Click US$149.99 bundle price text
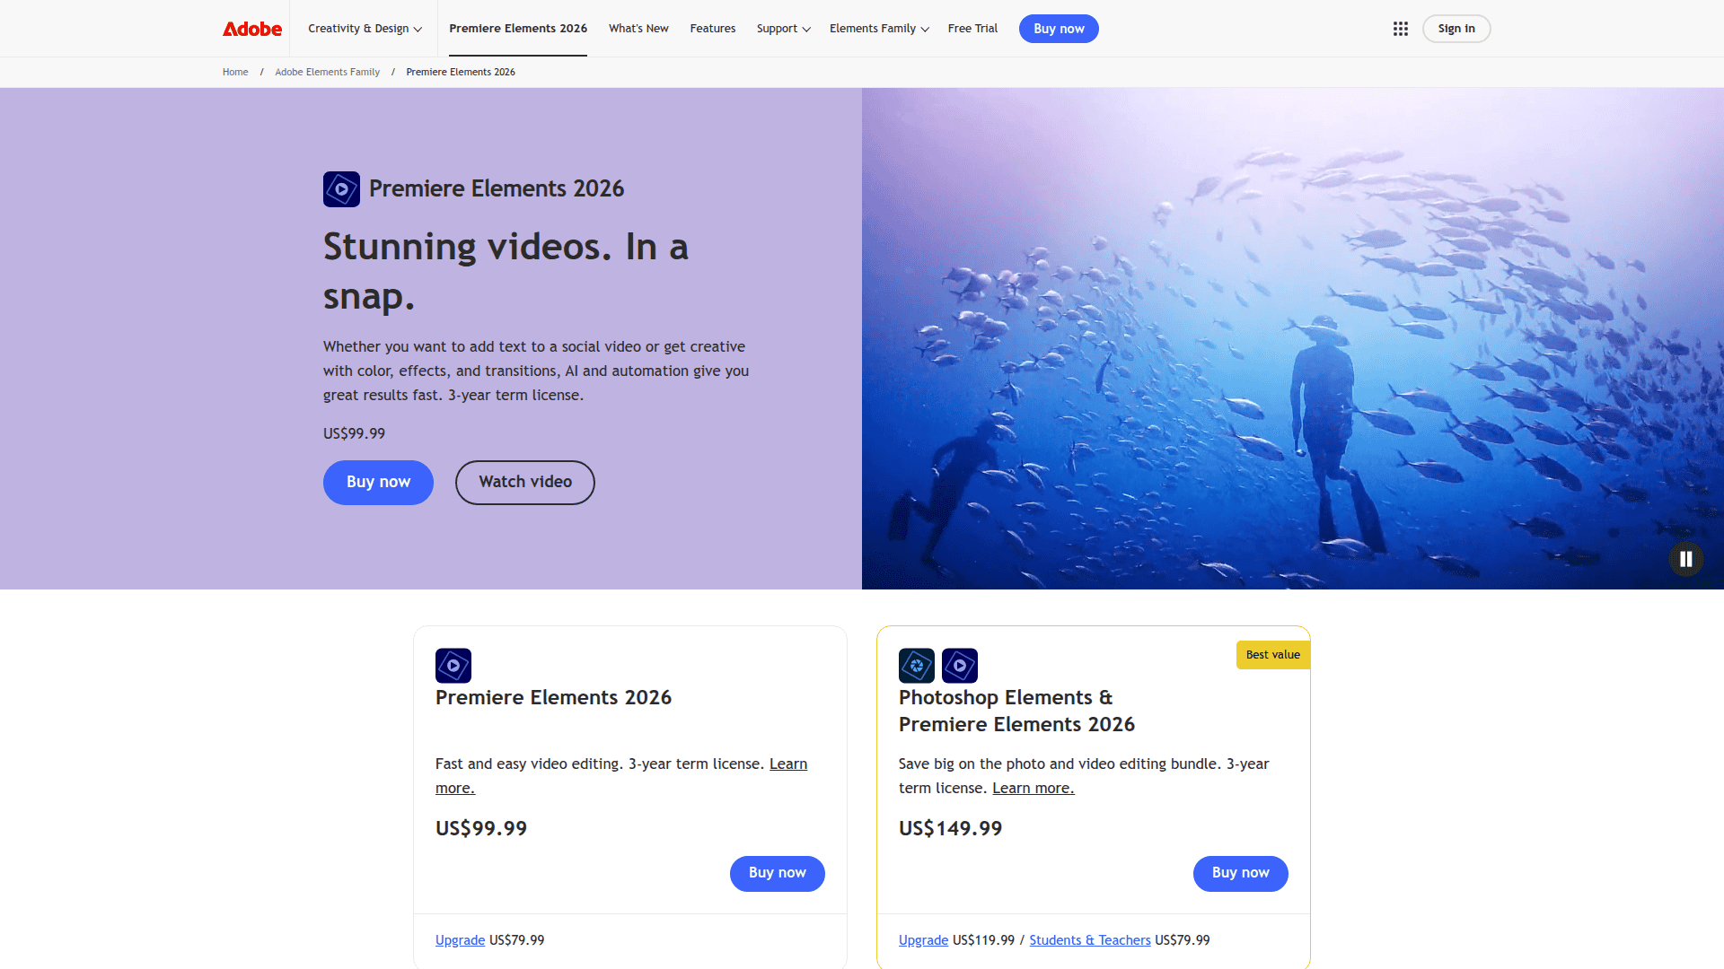Image resolution: width=1724 pixels, height=969 pixels. pyautogui.click(x=950, y=829)
